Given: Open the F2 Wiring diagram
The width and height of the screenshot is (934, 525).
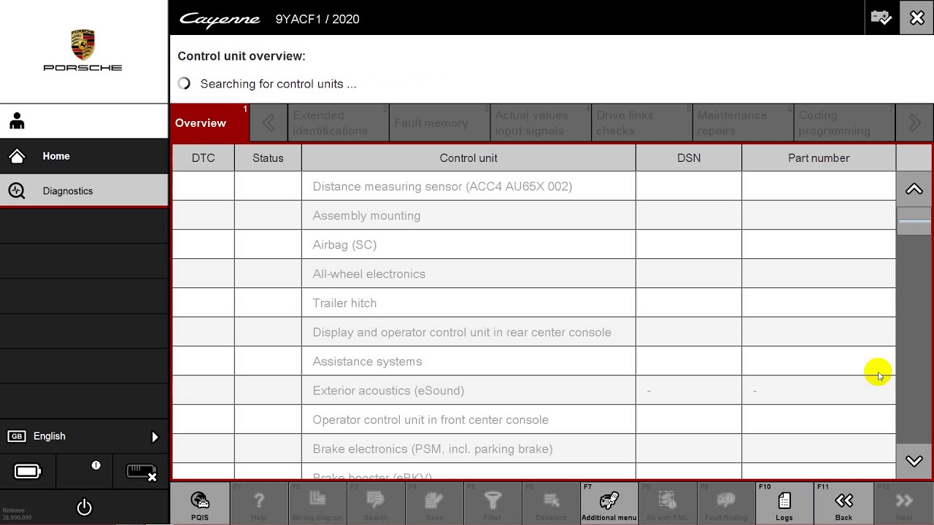Looking at the screenshot, I should (317, 502).
